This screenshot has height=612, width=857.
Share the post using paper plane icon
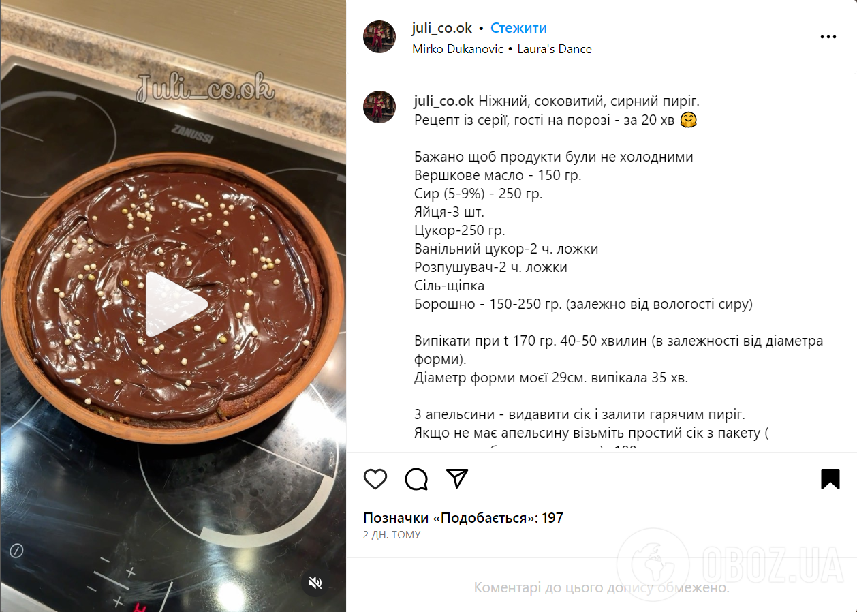457,478
